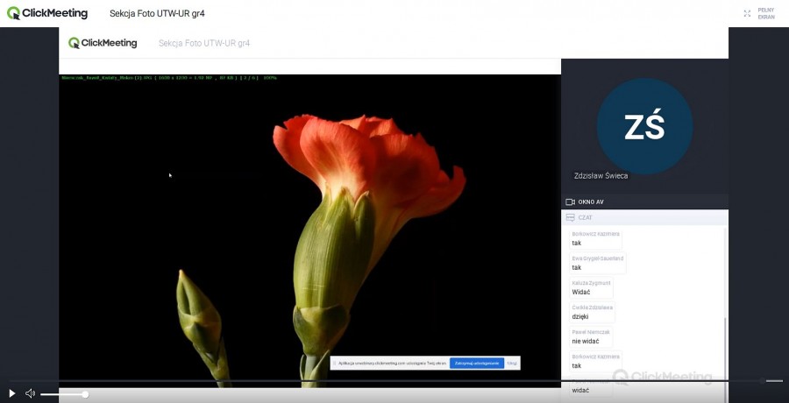Enter full screen with Pełny Ekran icon
This screenshot has width=789, height=403.
[747, 13]
